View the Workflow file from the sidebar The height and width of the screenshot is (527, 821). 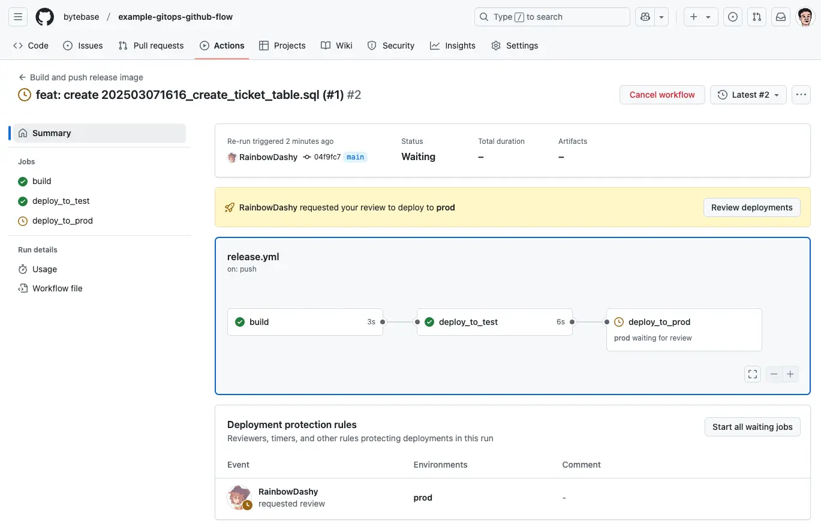click(x=57, y=288)
